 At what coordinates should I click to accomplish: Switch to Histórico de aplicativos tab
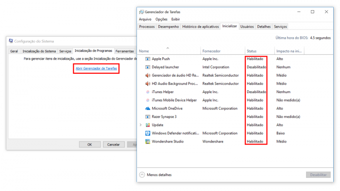(x=201, y=27)
